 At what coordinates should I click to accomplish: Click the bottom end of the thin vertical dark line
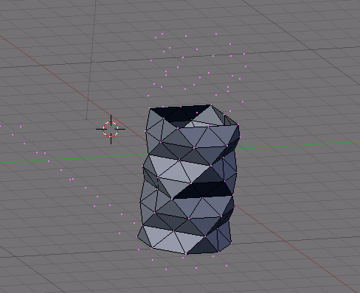pos(86,119)
